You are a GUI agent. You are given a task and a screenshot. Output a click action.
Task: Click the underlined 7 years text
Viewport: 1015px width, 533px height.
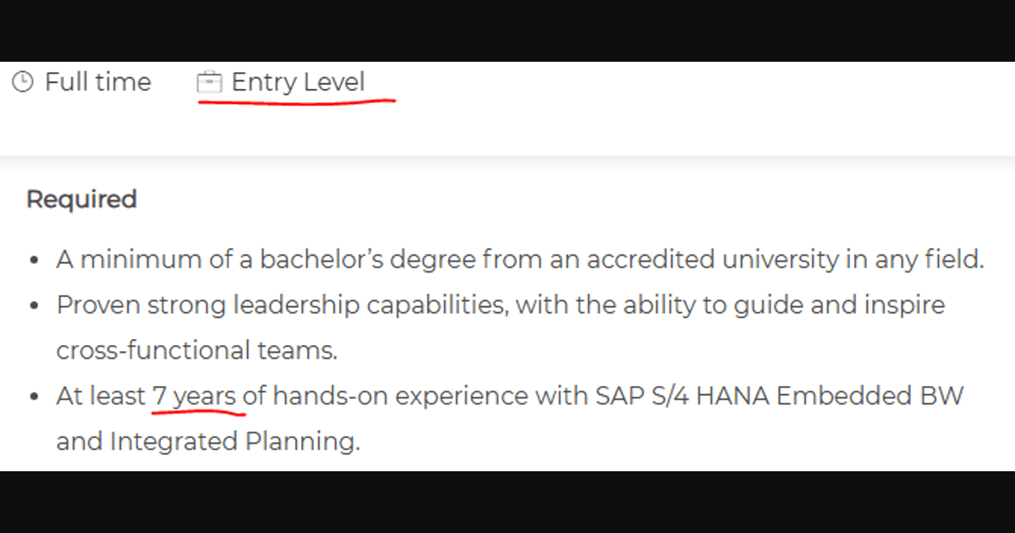pos(194,396)
